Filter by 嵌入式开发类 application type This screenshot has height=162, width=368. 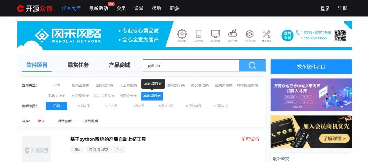[x=104, y=96]
